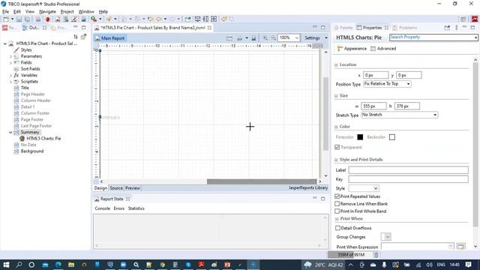Open the Settings dropdown arrow
The image size is (480, 270).
[x=326, y=38]
